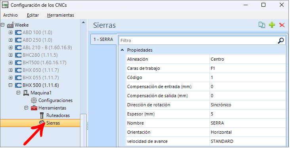This screenshot has height=148, width=290.
Task: Expand the BHT500 (1.60.16.17) node
Action: pos(11,63)
